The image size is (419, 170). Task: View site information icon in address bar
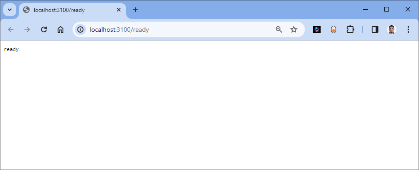[80, 29]
